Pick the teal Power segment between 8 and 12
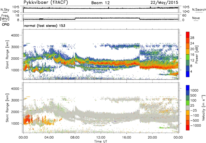206x143 pixels. pyautogui.click(x=188, y=63)
